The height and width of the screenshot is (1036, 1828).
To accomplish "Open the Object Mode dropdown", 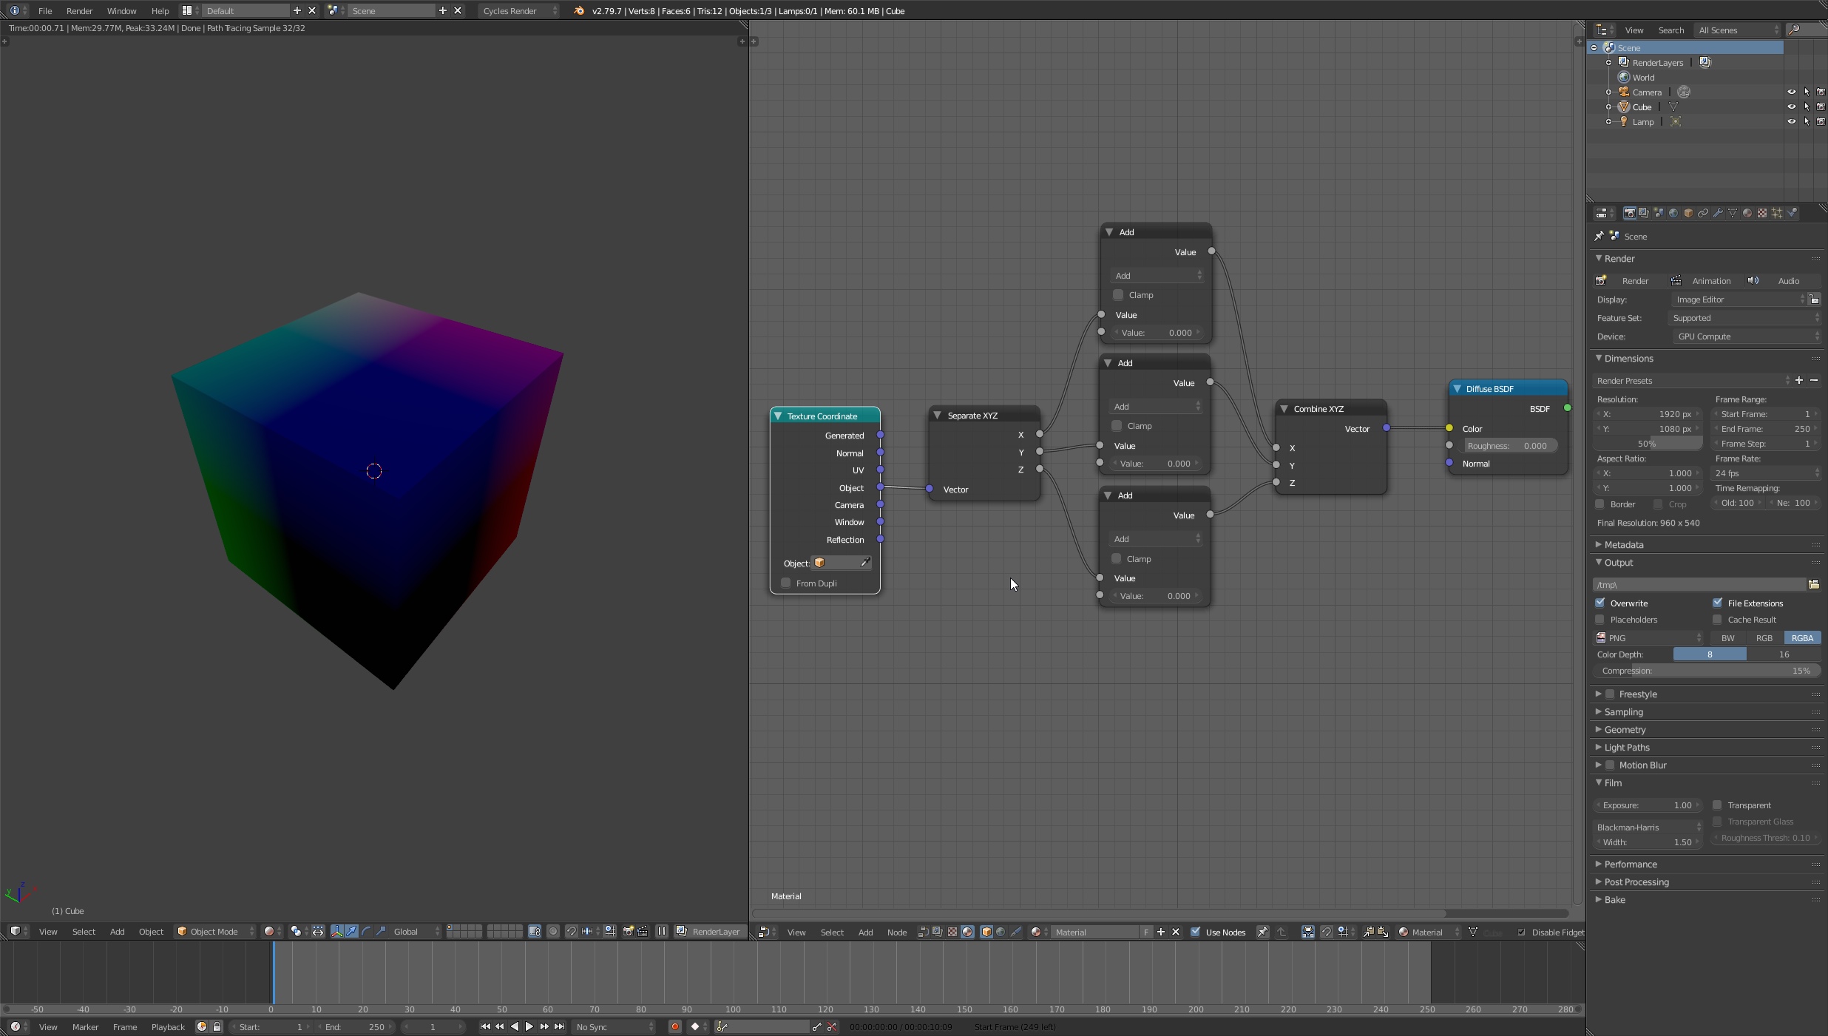I will point(215,932).
